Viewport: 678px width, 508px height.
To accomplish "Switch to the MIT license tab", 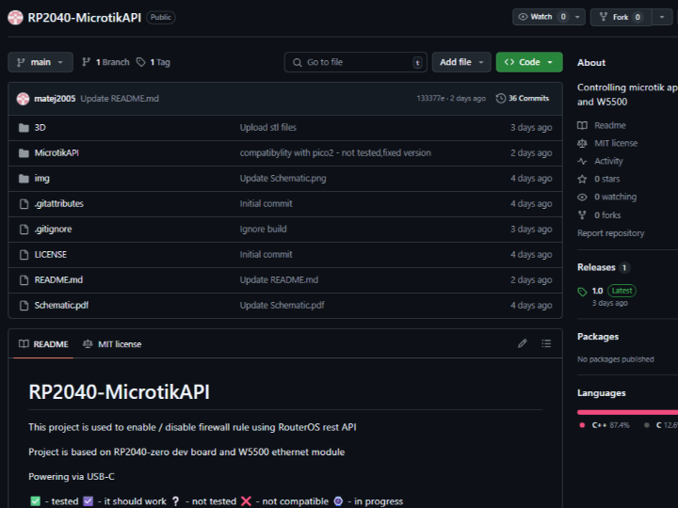I will (112, 344).
